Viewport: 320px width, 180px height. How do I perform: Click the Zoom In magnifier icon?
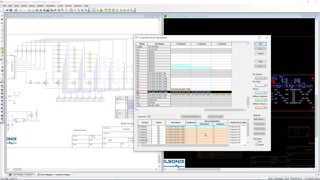[82, 10]
